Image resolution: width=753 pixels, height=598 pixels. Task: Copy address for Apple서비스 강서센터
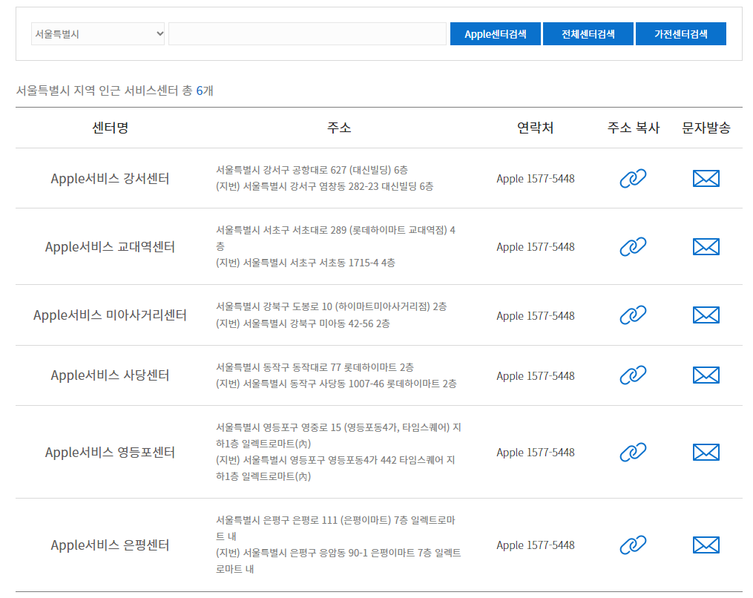point(632,178)
